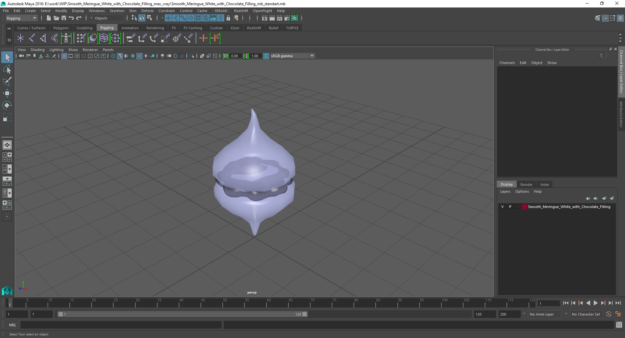
Task: Select the Create Locator shelf icon
Action: click(21, 38)
